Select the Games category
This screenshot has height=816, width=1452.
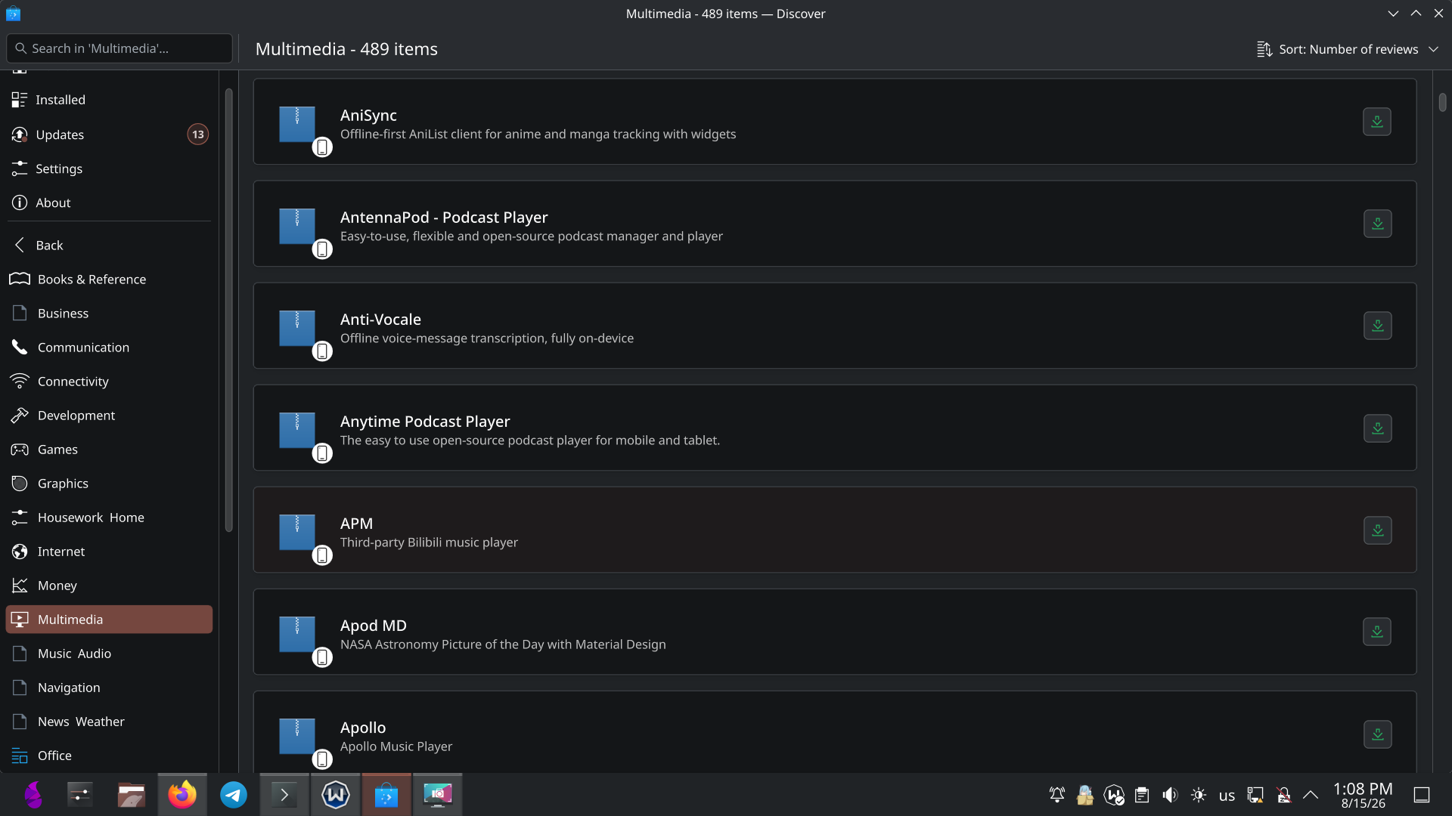coord(109,449)
